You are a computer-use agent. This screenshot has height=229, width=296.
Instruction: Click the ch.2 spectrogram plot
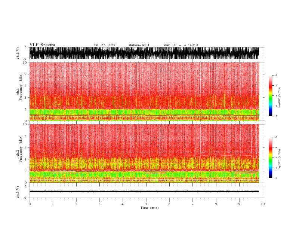pyautogui.click(x=144, y=153)
